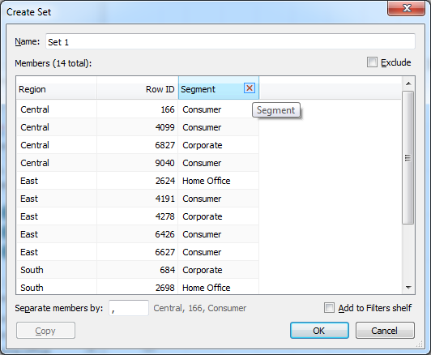Click the Separate members by field
Image resolution: width=431 pixels, height=355 pixels.
pyautogui.click(x=129, y=308)
